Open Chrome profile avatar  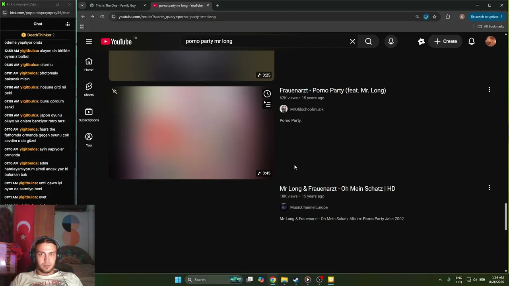click(462, 17)
